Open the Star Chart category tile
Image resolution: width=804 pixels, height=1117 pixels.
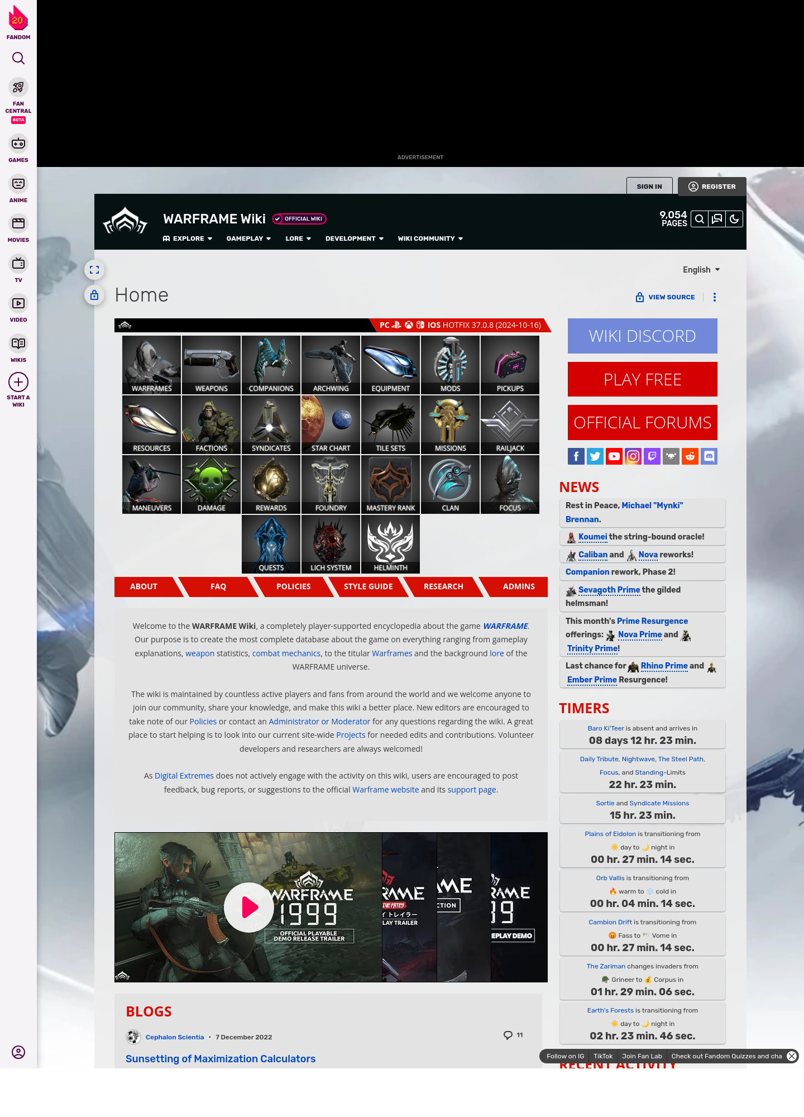click(x=331, y=424)
